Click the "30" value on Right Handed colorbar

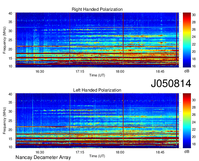(x=194, y=15)
